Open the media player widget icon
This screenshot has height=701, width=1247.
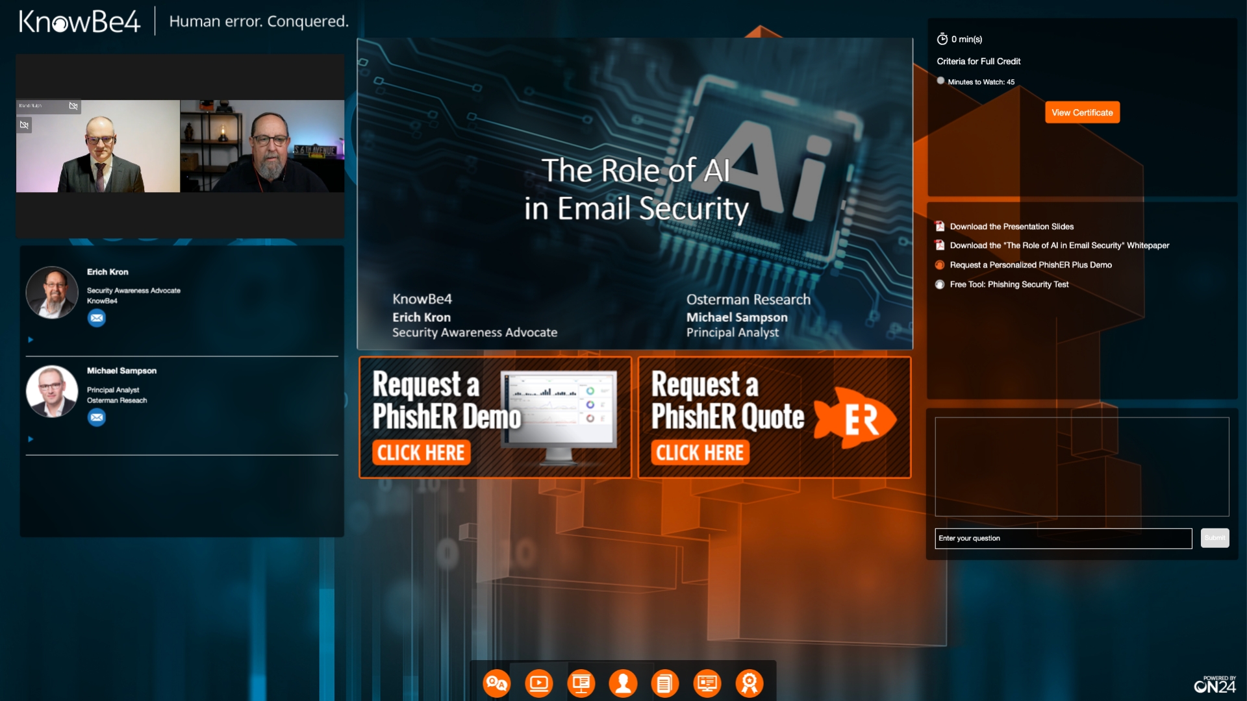(539, 683)
